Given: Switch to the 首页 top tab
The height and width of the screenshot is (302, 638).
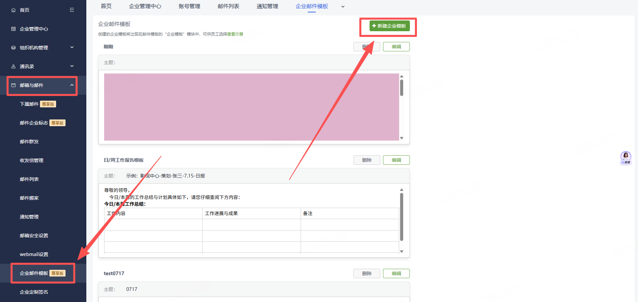Looking at the screenshot, I should 106,6.
